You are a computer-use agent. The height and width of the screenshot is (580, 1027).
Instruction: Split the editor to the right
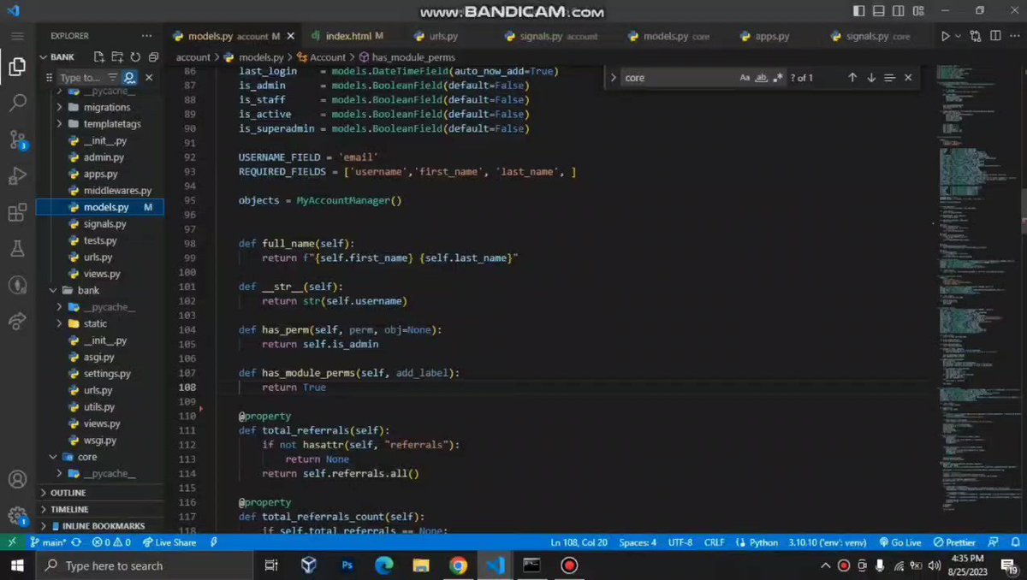coord(997,36)
